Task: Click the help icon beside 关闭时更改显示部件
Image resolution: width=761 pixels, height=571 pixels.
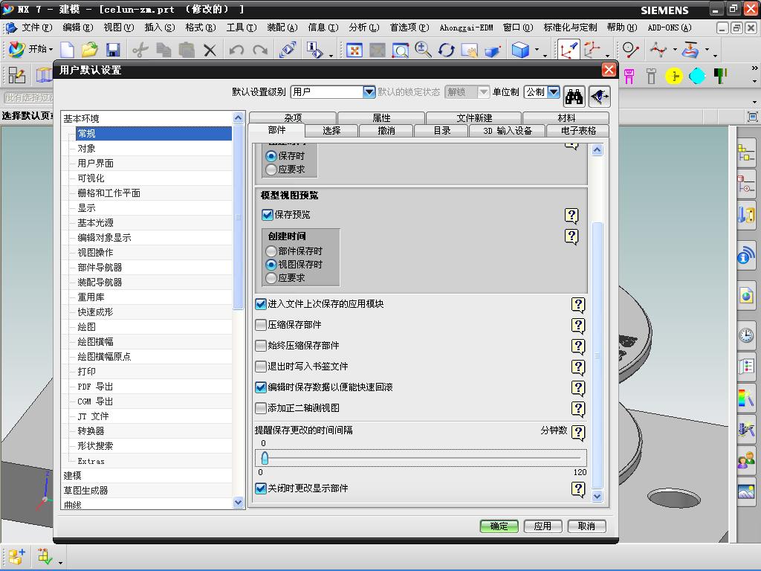Action: (578, 489)
